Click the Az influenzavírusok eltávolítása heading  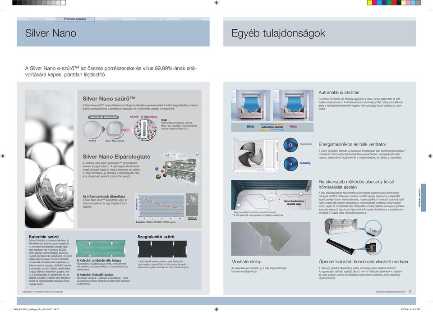click(x=104, y=196)
